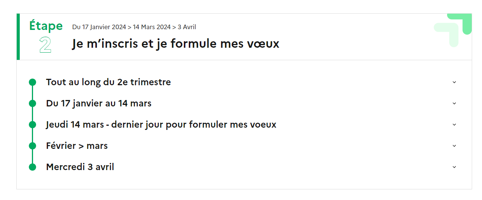
Task: Click the green corner arrow decoration icon
Action: (x=453, y=30)
